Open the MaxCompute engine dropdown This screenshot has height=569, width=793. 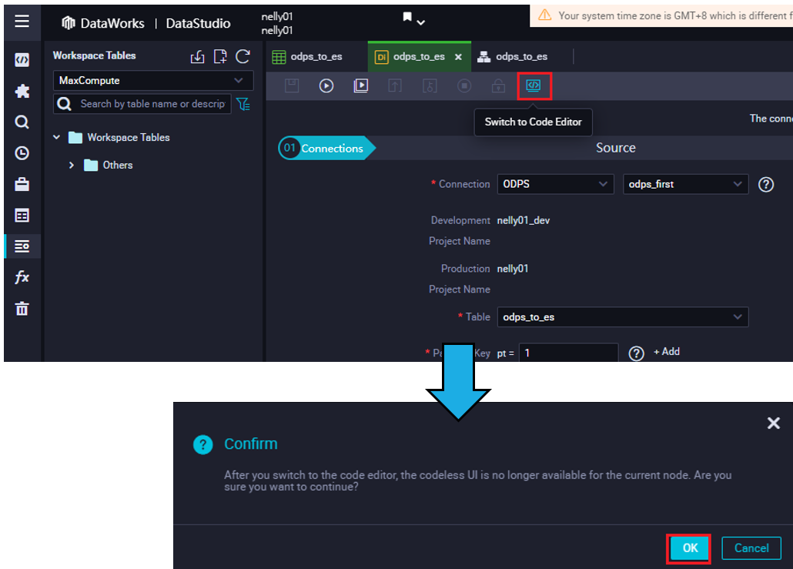[x=152, y=81]
